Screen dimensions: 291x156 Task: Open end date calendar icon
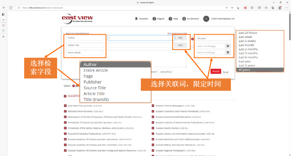pyautogui.click(x=228, y=52)
